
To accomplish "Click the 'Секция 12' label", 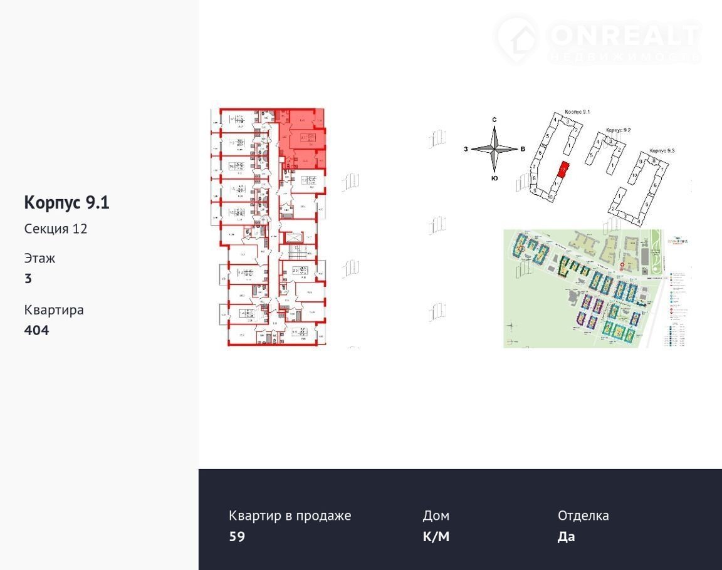I will click(56, 229).
